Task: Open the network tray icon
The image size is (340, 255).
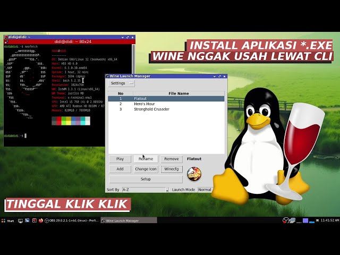Action: (x=292, y=220)
